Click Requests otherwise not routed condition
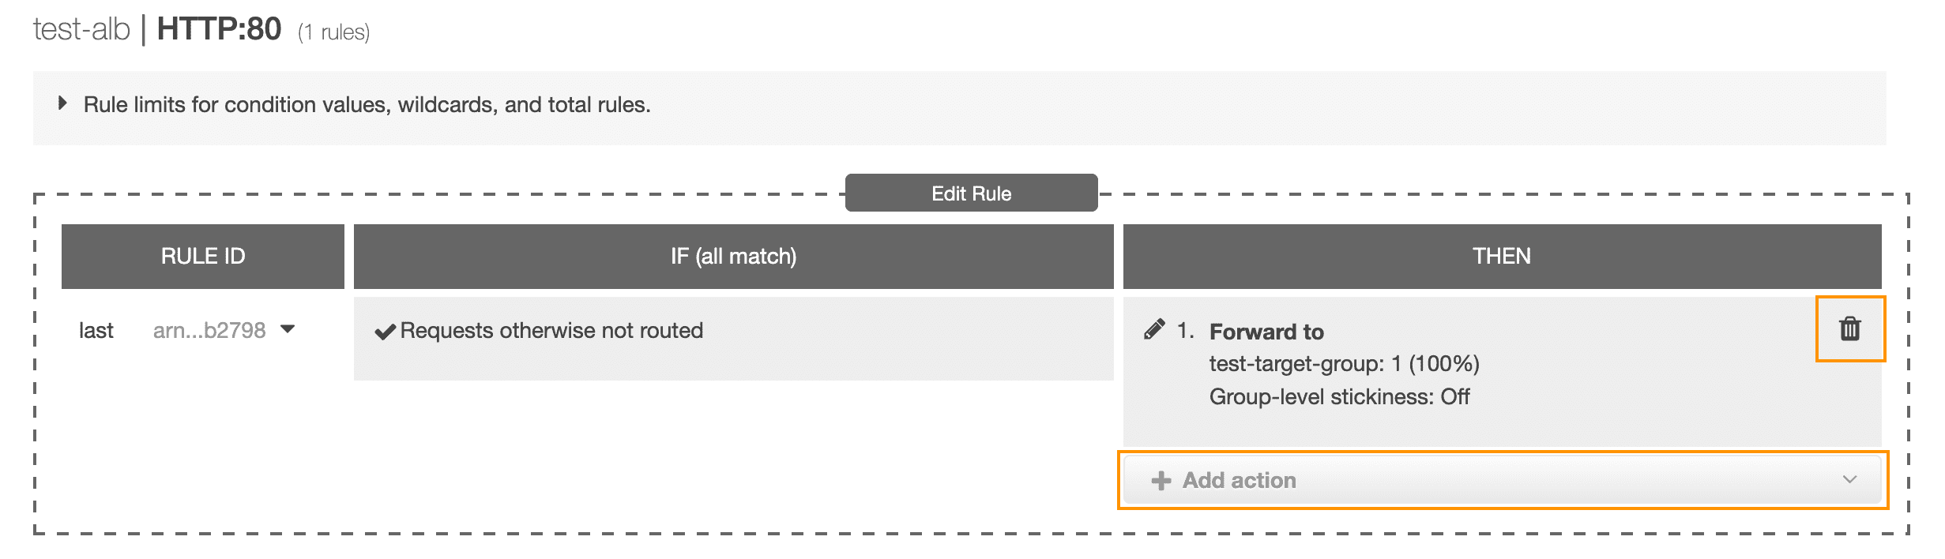 (551, 330)
